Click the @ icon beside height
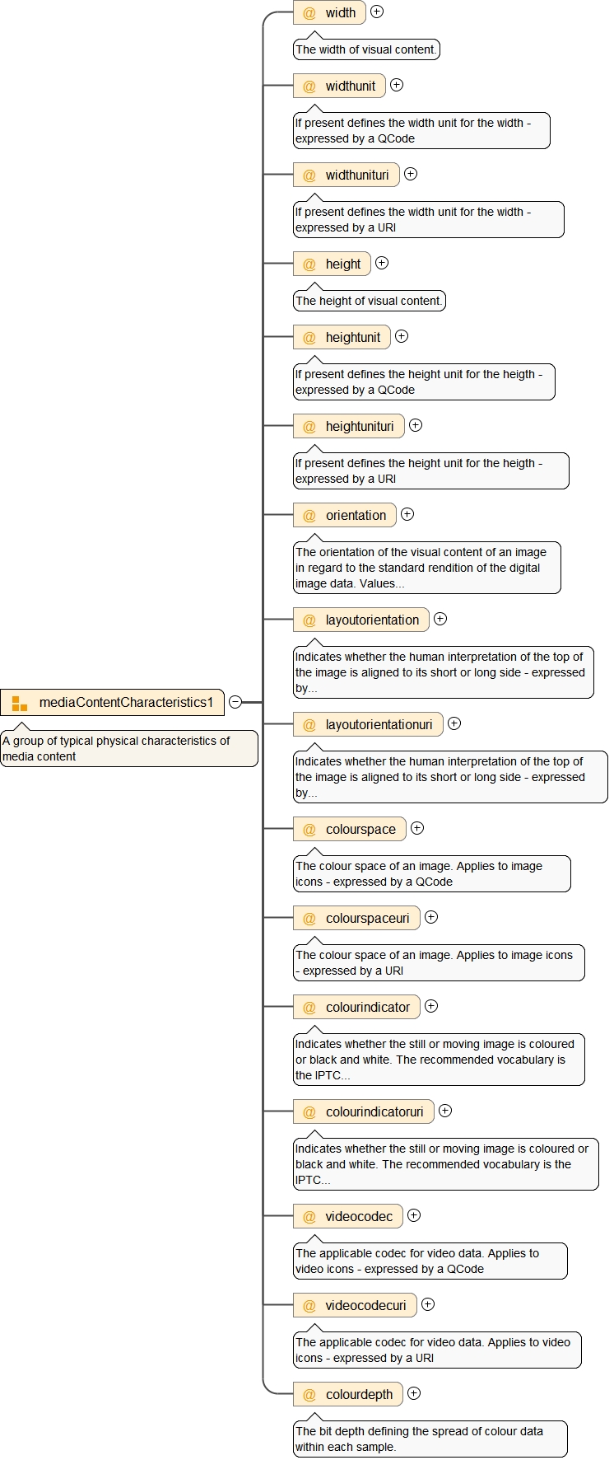The width and height of the screenshot is (614, 1460). point(309,264)
